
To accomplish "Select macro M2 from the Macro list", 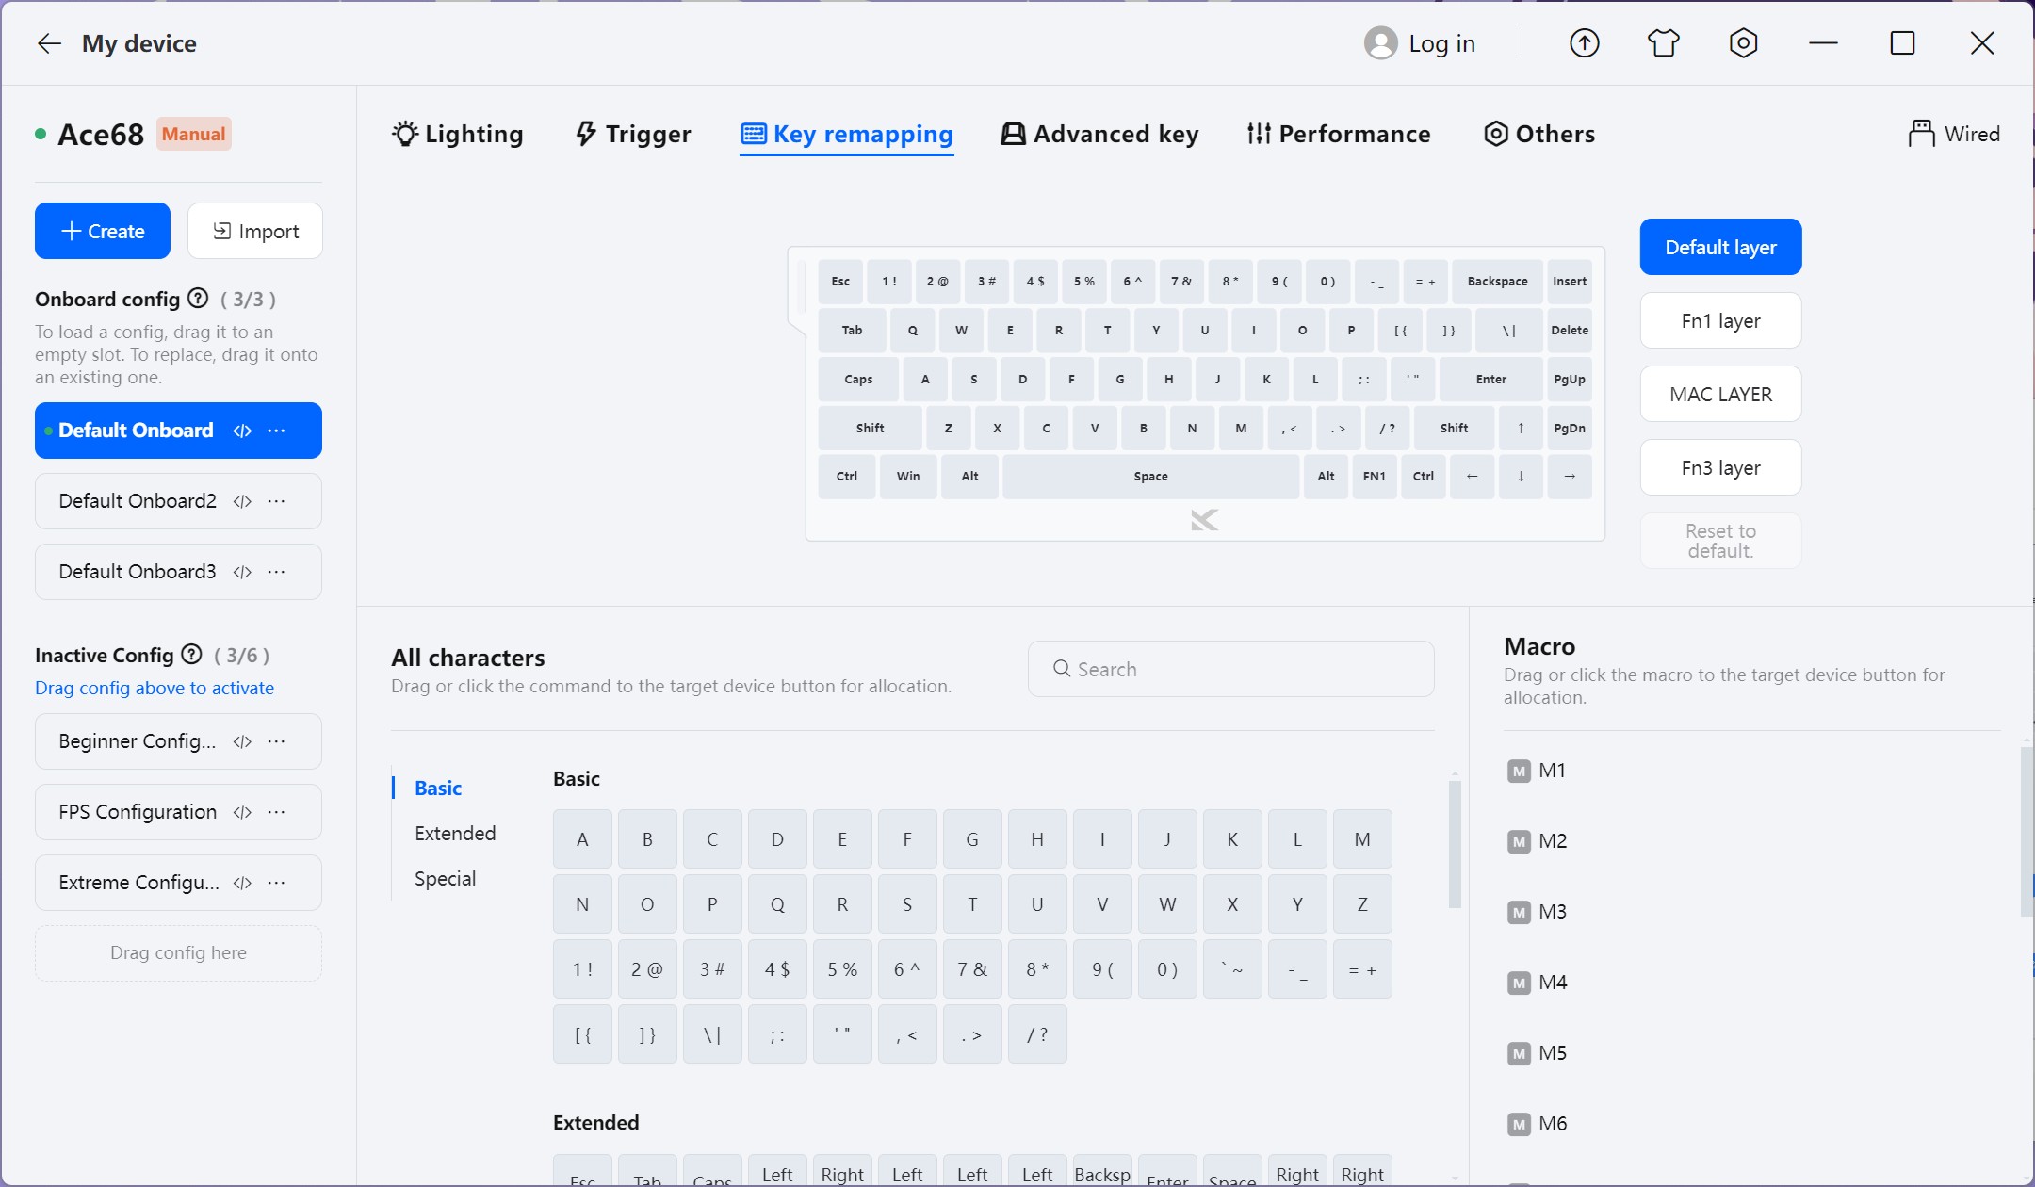I will click(x=1538, y=841).
